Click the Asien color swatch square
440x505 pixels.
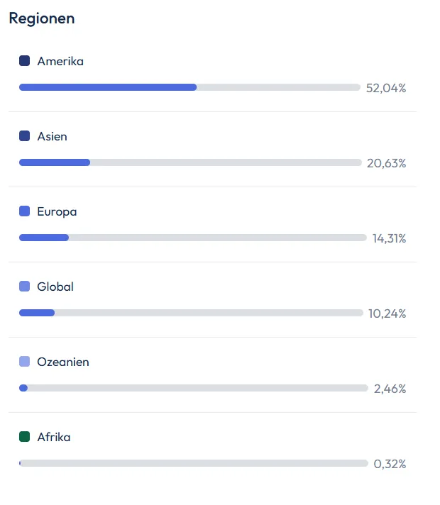point(25,136)
